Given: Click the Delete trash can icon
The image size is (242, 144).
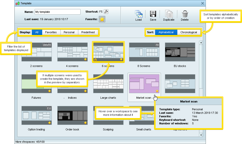Looking at the screenshot, I should click(x=185, y=14).
